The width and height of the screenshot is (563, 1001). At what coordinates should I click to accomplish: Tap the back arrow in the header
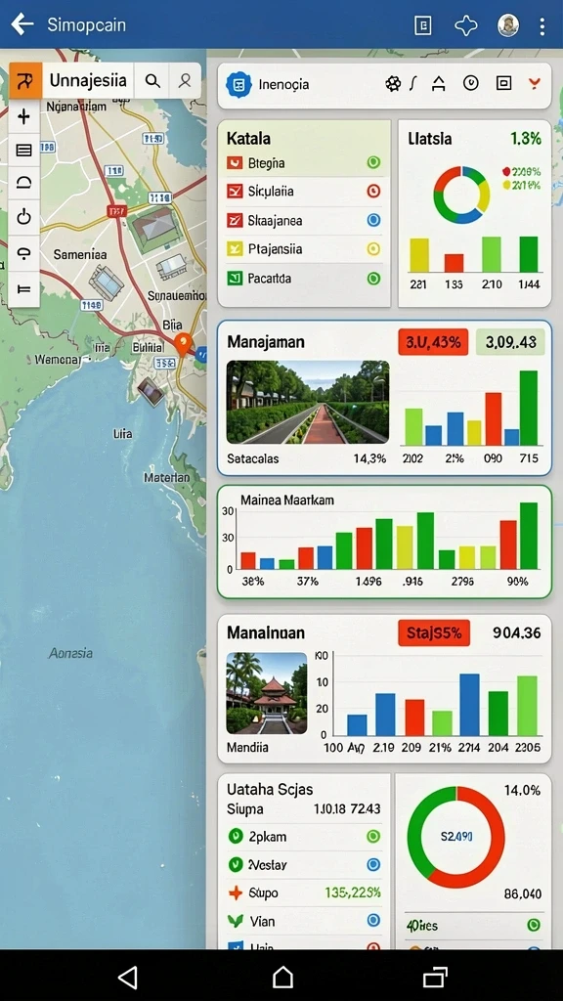22,24
